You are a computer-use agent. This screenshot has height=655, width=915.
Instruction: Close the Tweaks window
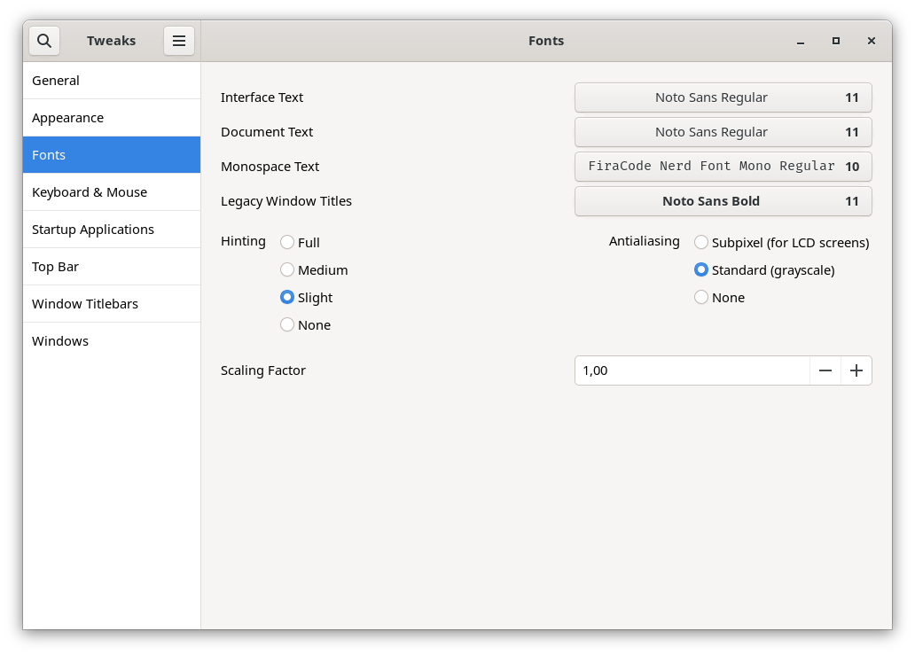click(x=872, y=41)
